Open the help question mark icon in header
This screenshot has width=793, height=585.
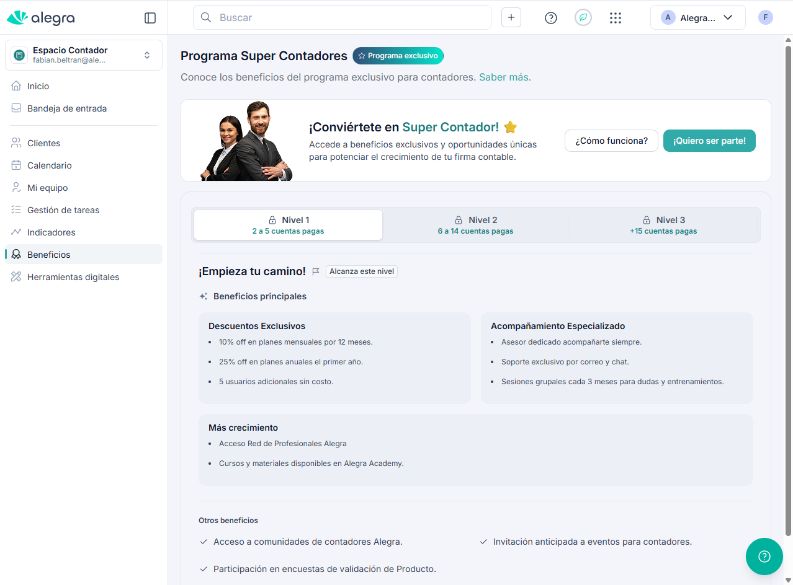[x=550, y=18]
